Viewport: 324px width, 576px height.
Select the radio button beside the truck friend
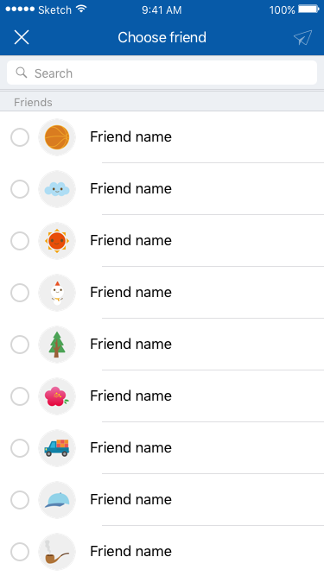tap(20, 448)
